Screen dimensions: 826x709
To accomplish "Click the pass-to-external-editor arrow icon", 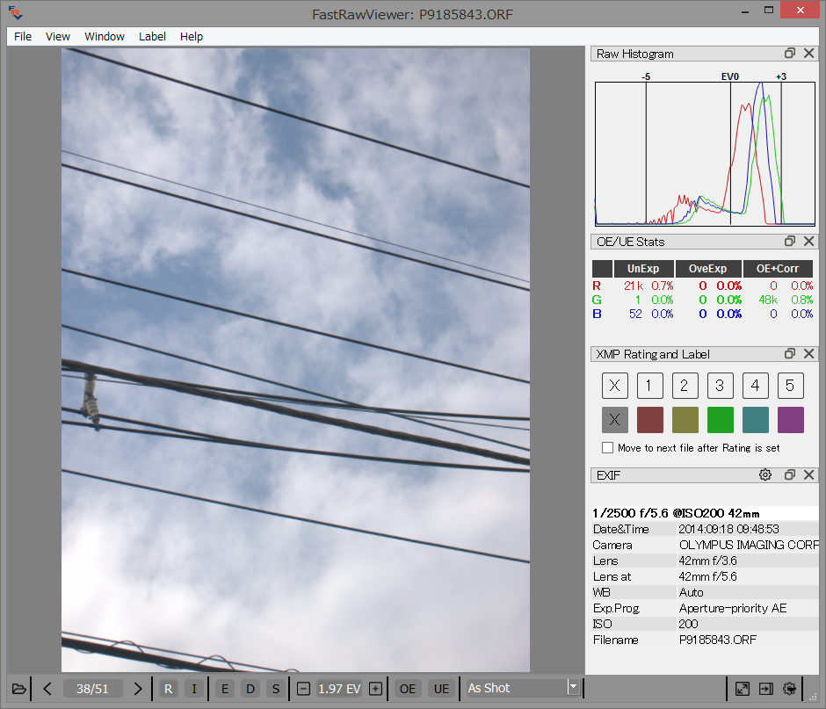I will pyautogui.click(x=765, y=689).
